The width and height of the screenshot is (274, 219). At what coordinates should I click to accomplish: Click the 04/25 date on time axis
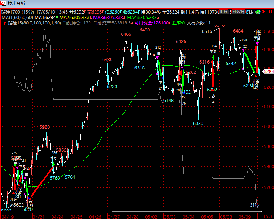pos(76,217)
